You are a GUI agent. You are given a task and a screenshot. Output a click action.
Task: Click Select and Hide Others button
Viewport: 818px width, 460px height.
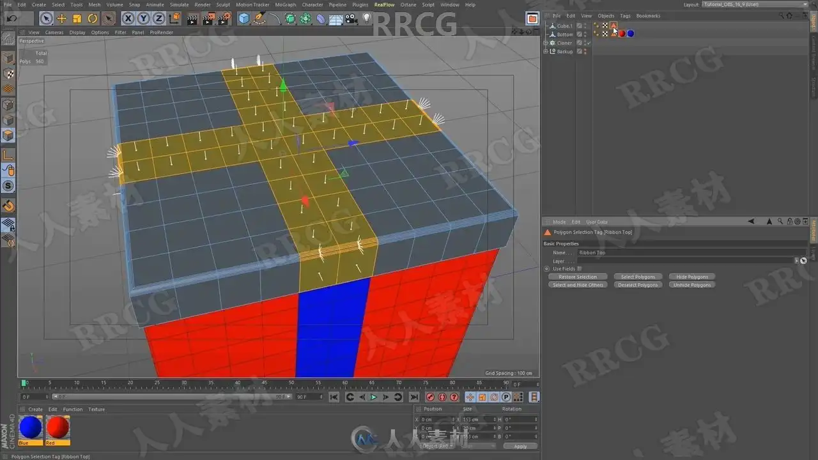click(x=577, y=285)
